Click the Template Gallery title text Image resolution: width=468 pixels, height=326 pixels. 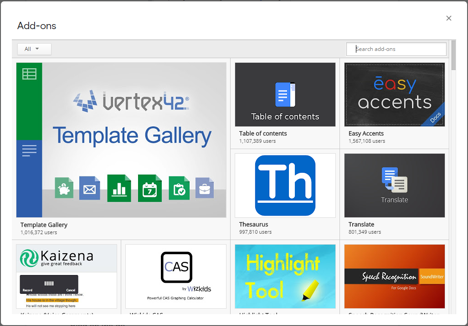coord(44,225)
